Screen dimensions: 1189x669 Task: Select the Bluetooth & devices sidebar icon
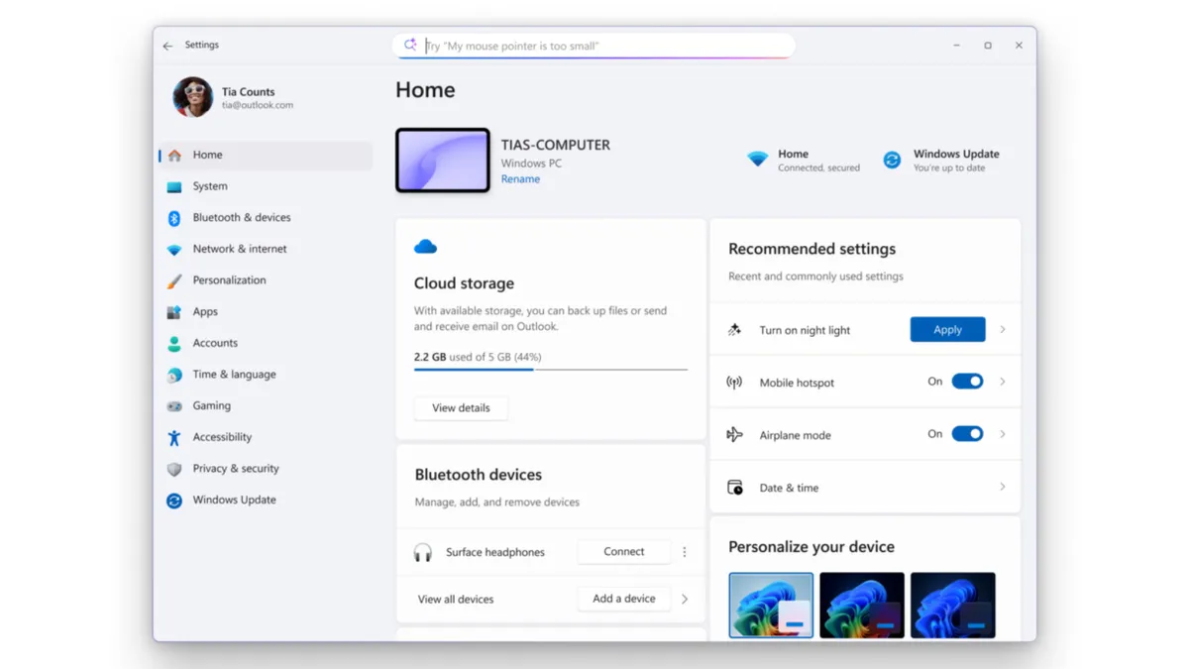175,217
